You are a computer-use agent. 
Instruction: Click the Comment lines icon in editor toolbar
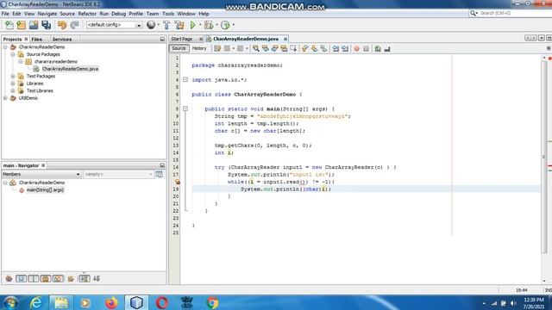378,48
